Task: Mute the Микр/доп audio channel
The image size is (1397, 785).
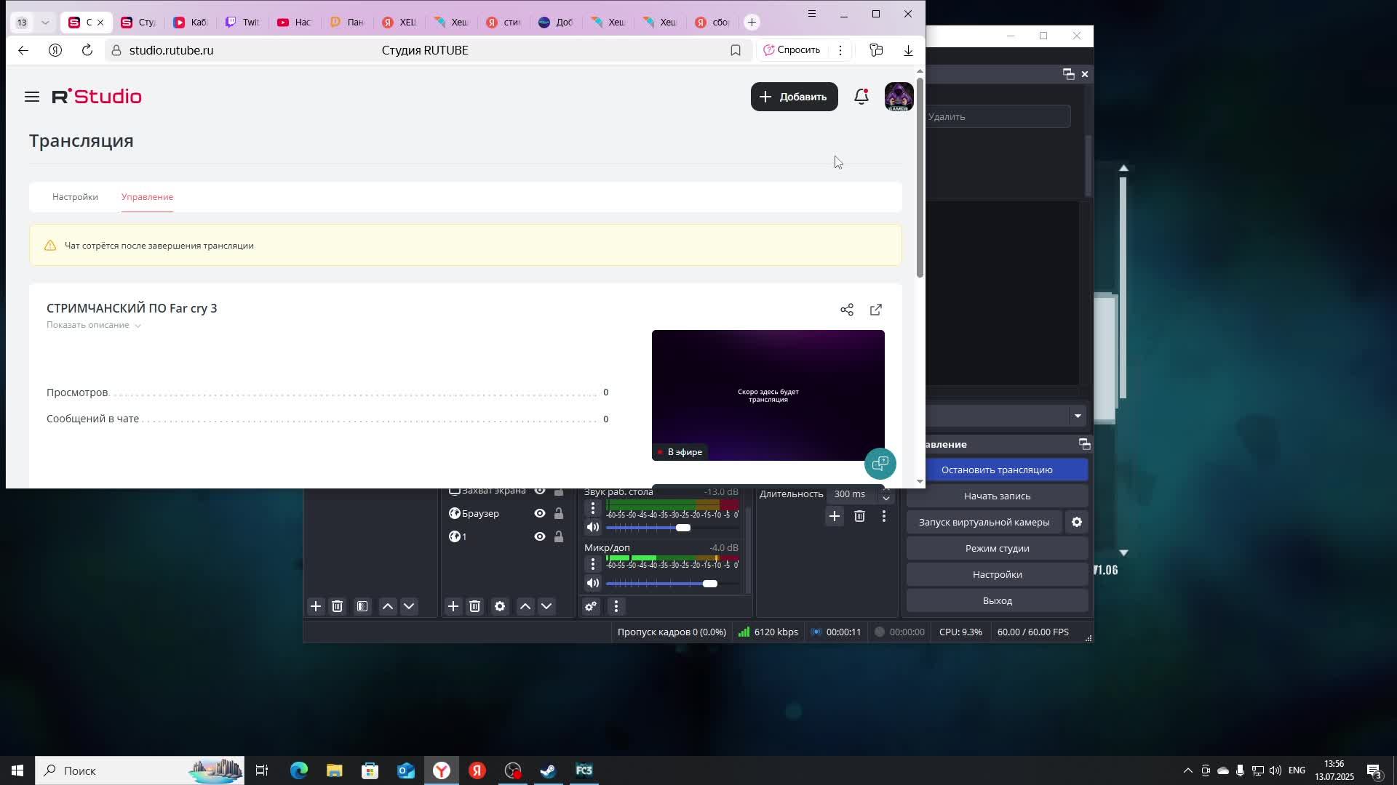Action: 593,583
